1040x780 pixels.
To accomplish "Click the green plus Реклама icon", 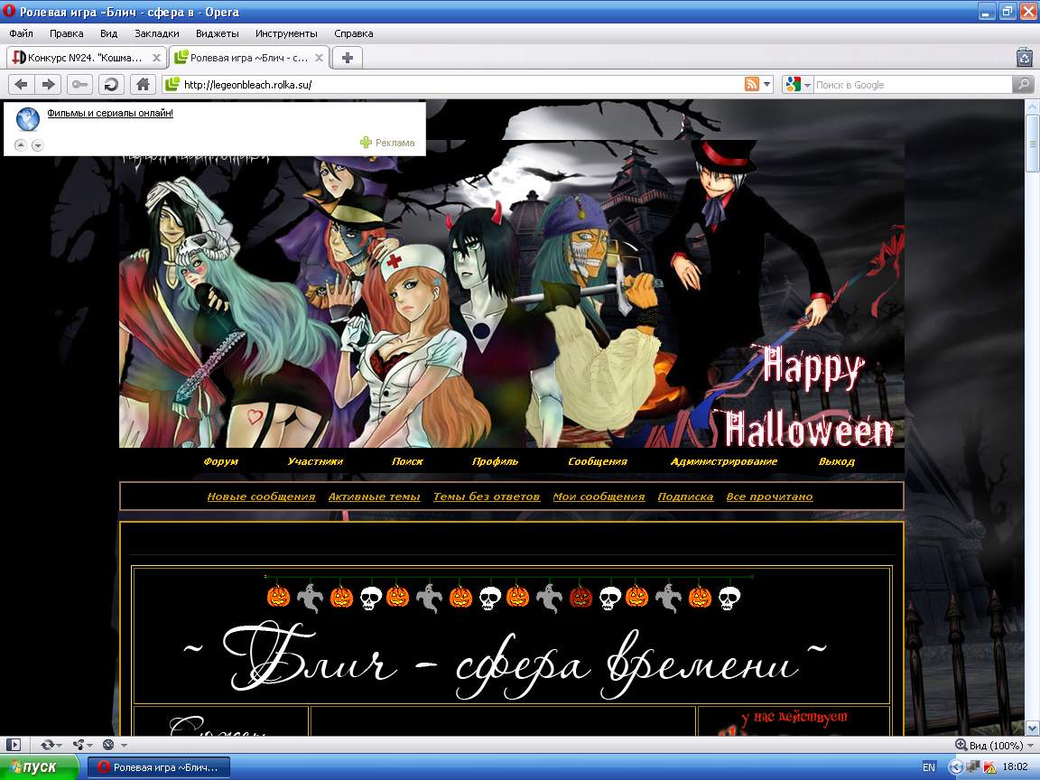I will [366, 142].
